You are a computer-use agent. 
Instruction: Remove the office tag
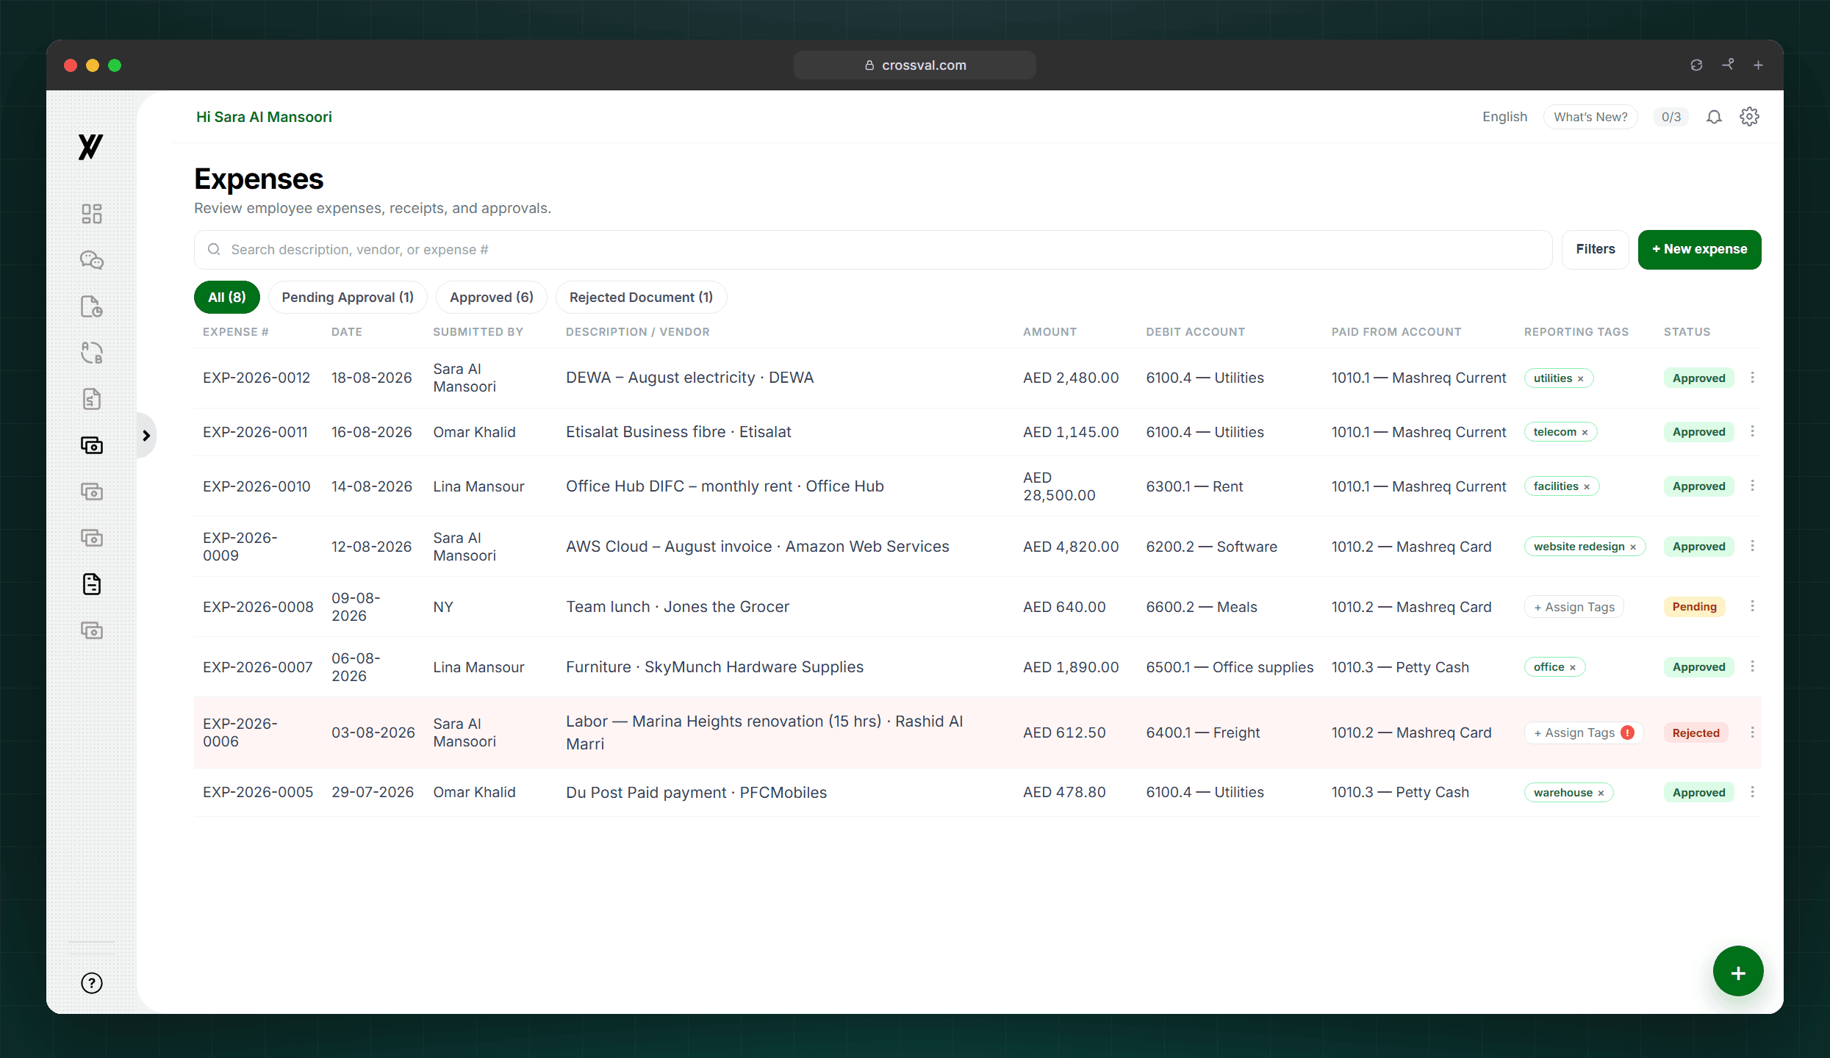click(1573, 668)
